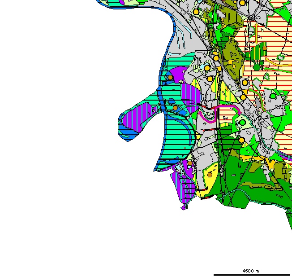Click the black horizontal scale bar line
Viewport: 292px width, 277px height.
[253, 275]
